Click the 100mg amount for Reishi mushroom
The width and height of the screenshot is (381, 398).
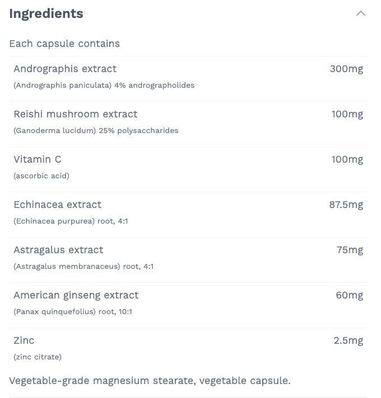pyautogui.click(x=347, y=114)
